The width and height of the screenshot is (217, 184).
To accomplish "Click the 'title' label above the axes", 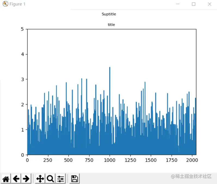I will pos(111,24).
